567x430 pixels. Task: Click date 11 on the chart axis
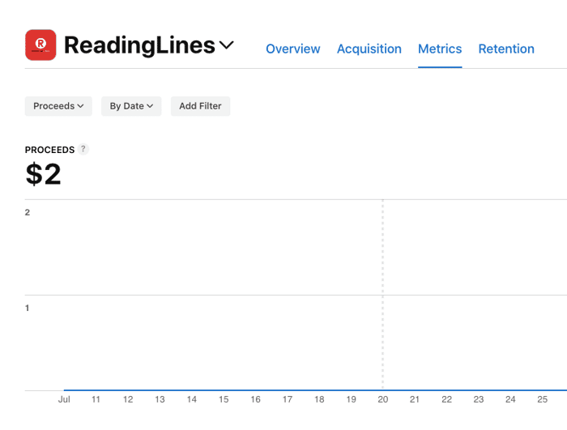click(x=96, y=399)
